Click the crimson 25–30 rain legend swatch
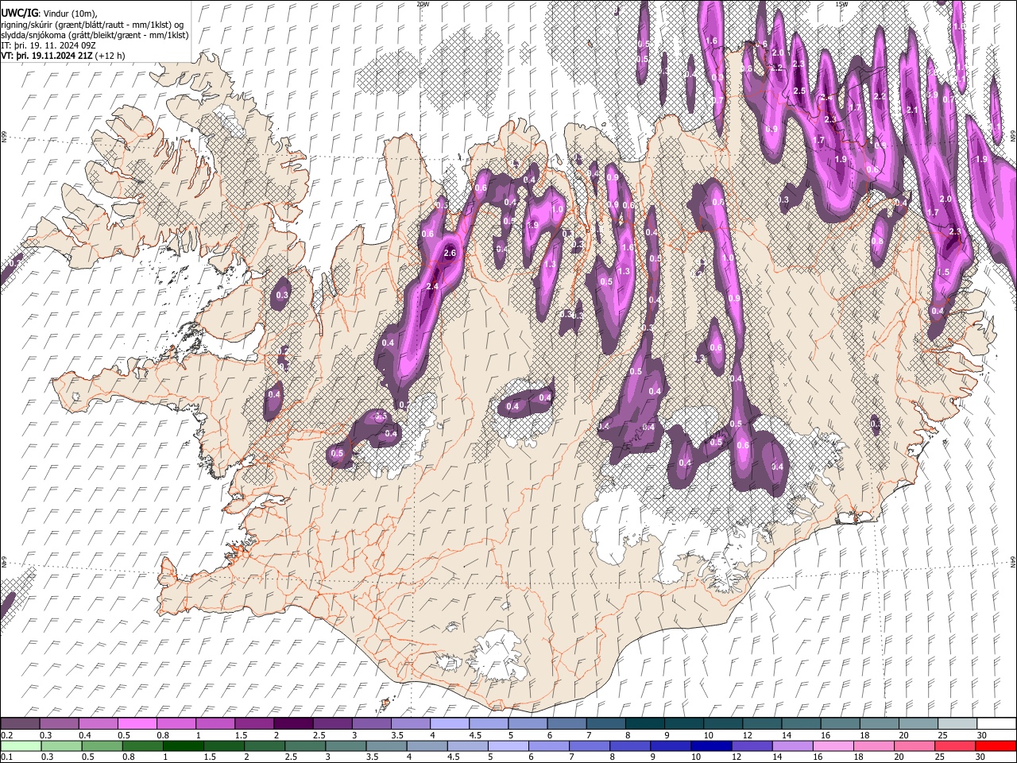 click(x=957, y=746)
